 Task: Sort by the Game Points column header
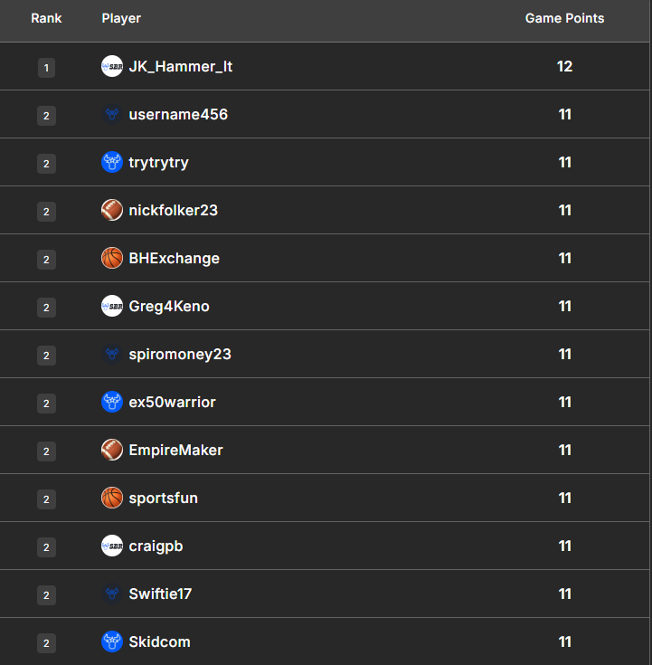point(564,18)
